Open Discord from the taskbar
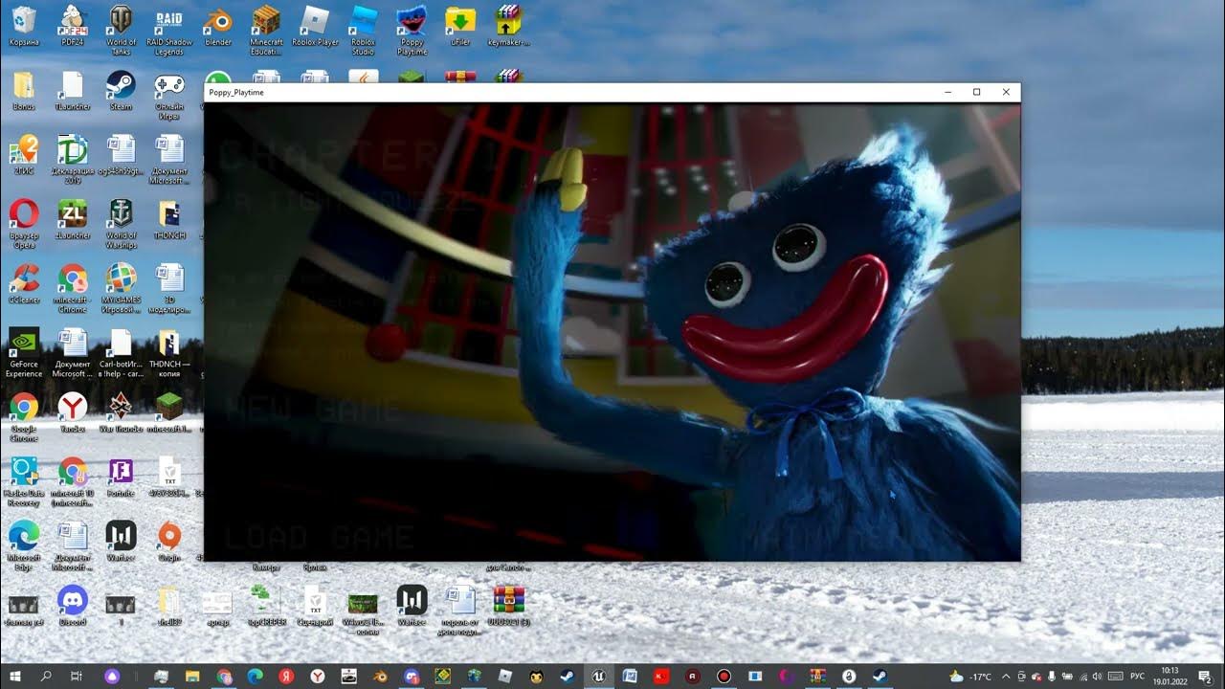Viewport: 1225px width, 689px height. click(412, 676)
